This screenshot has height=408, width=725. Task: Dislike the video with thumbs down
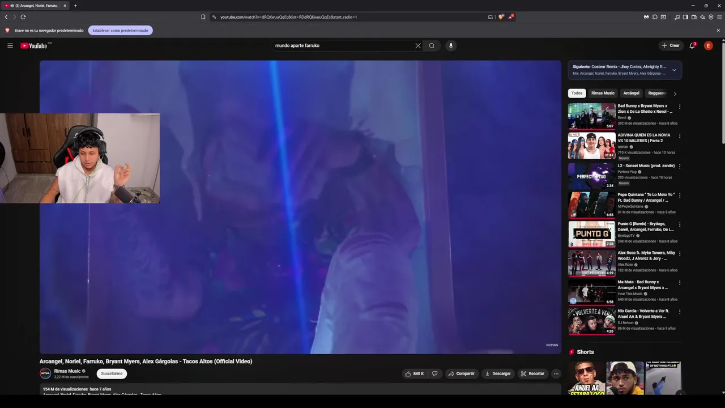click(x=434, y=373)
